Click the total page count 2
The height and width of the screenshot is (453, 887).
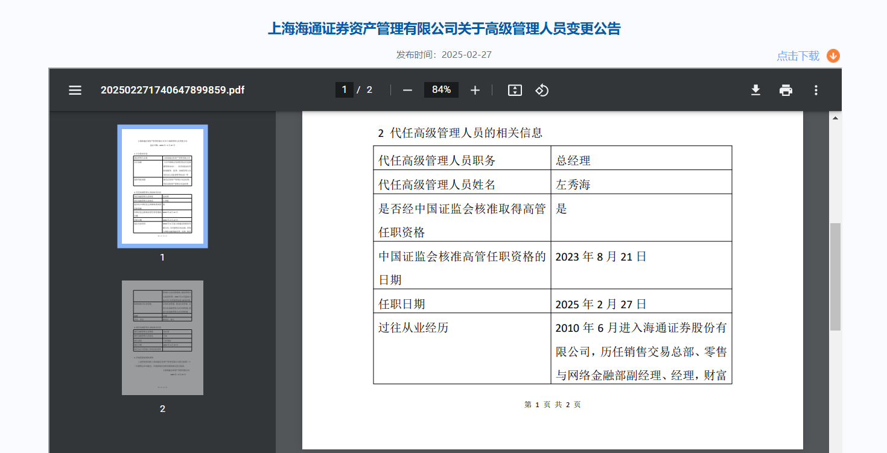pyautogui.click(x=369, y=90)
